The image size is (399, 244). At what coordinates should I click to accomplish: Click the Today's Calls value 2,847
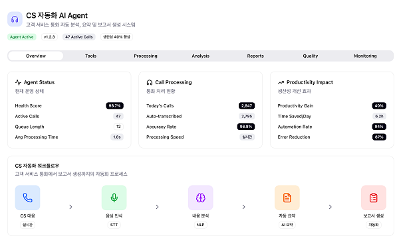(x=247, y=106)
